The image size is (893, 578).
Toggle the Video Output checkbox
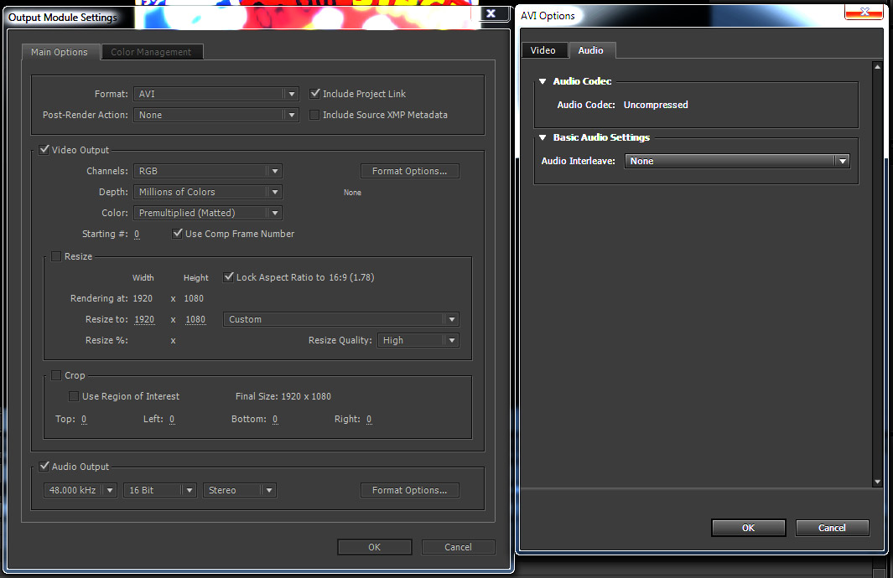[44, 150]
